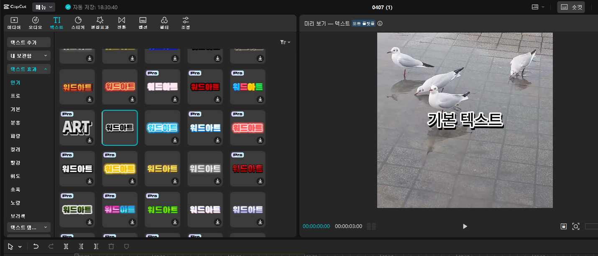Select the 노랑 yellow category
Viewport: 598px width, 256px height.
(15, 203)
